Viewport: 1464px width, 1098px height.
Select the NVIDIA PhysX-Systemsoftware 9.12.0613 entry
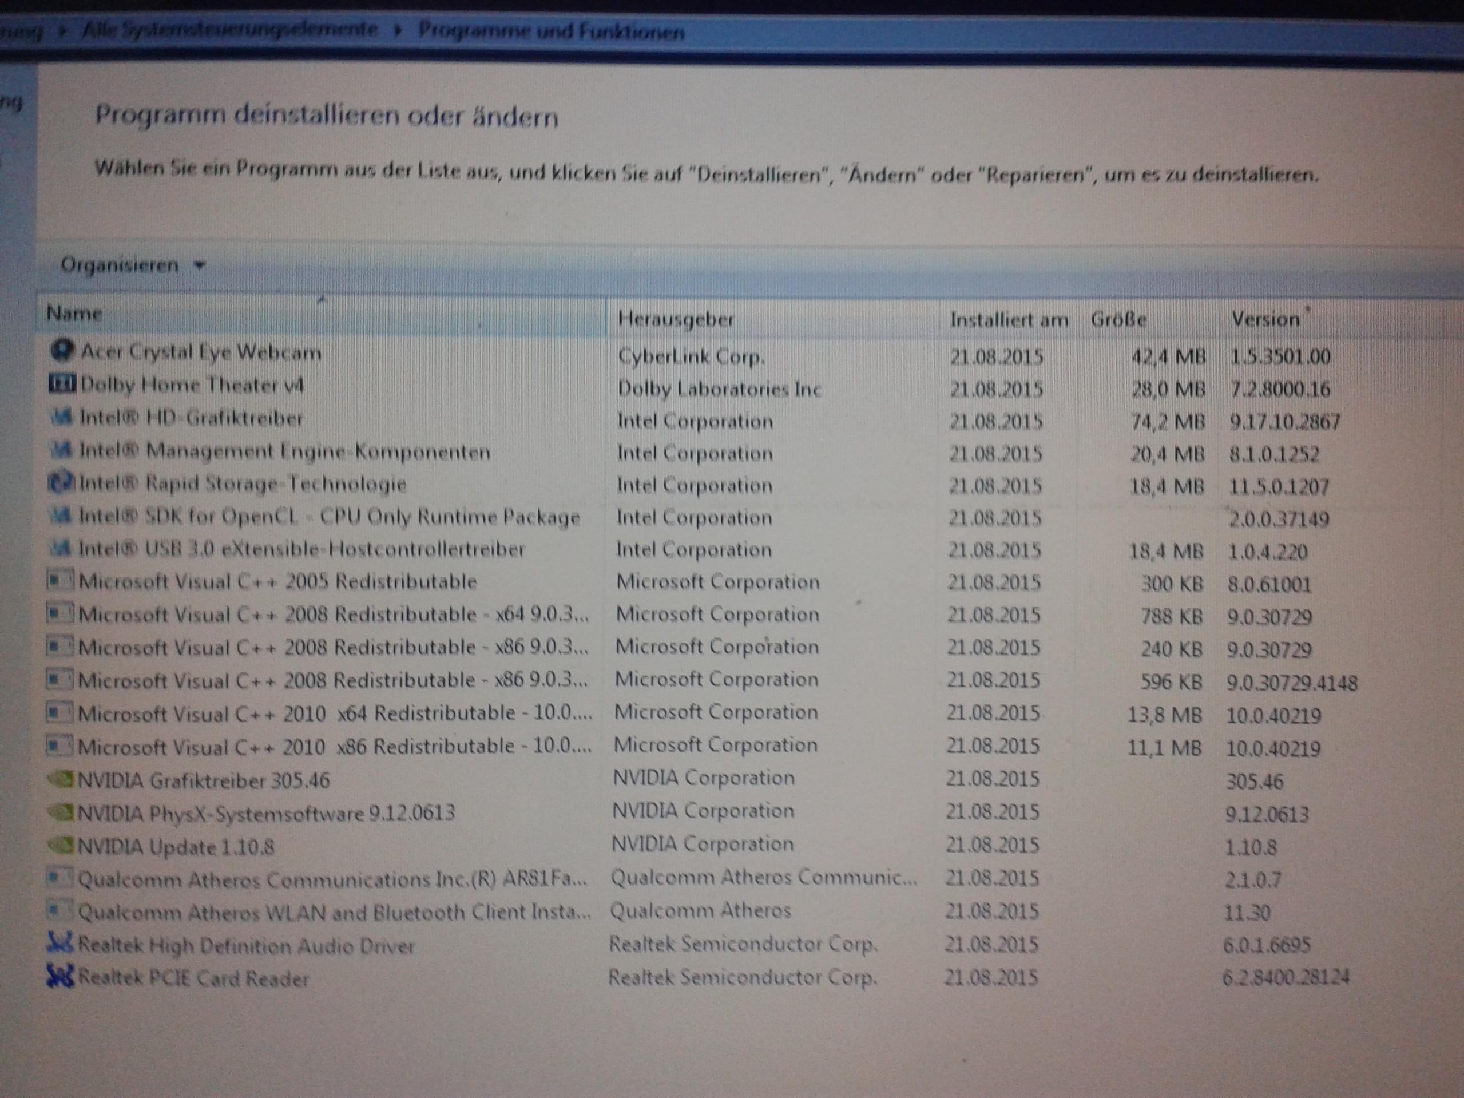point(266,814)
